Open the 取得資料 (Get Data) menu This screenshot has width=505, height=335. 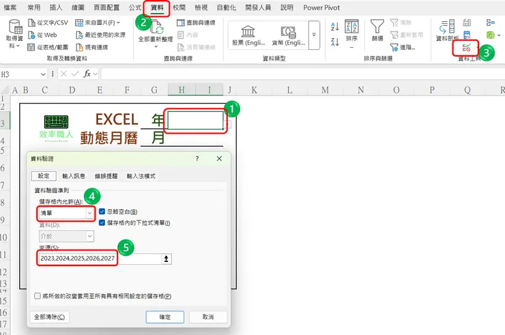pos(14,34)
